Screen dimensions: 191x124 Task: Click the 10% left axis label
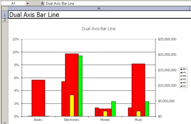pos(16,52)
